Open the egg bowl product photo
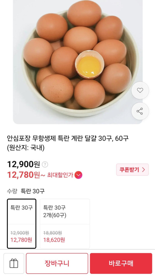The image size is (155, 276). 78,62
